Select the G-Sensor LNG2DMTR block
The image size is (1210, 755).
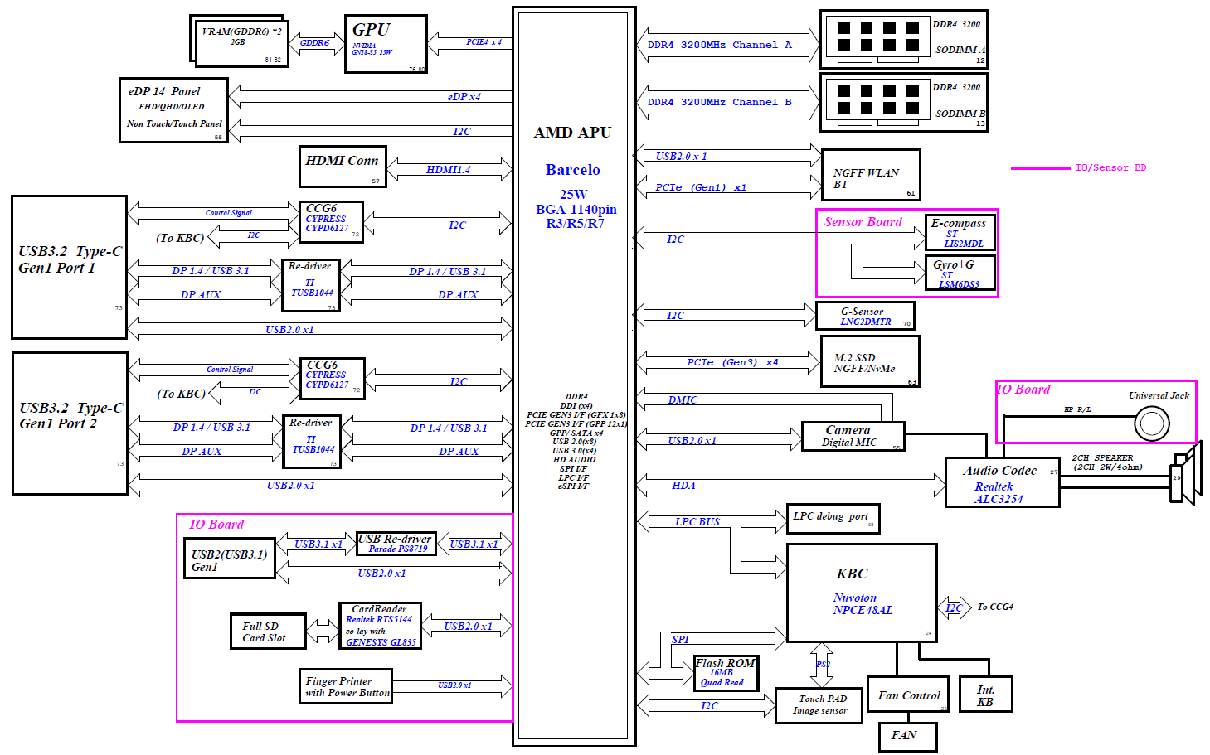pyautogui.click(x=865, y=316)
